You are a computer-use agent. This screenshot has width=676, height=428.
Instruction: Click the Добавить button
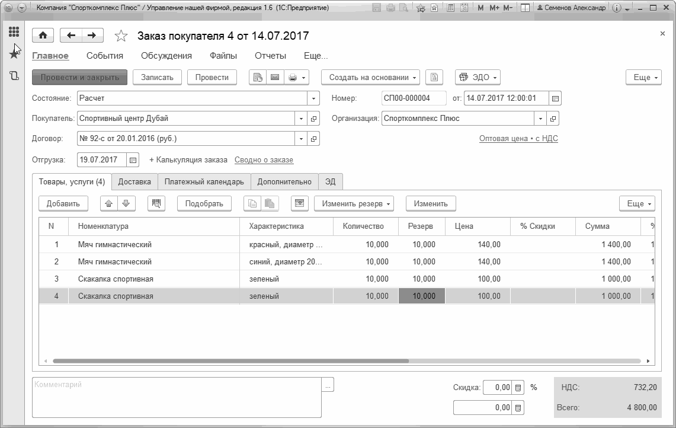point(63,204)
